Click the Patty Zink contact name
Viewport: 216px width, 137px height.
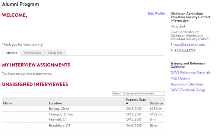(178, 26)
